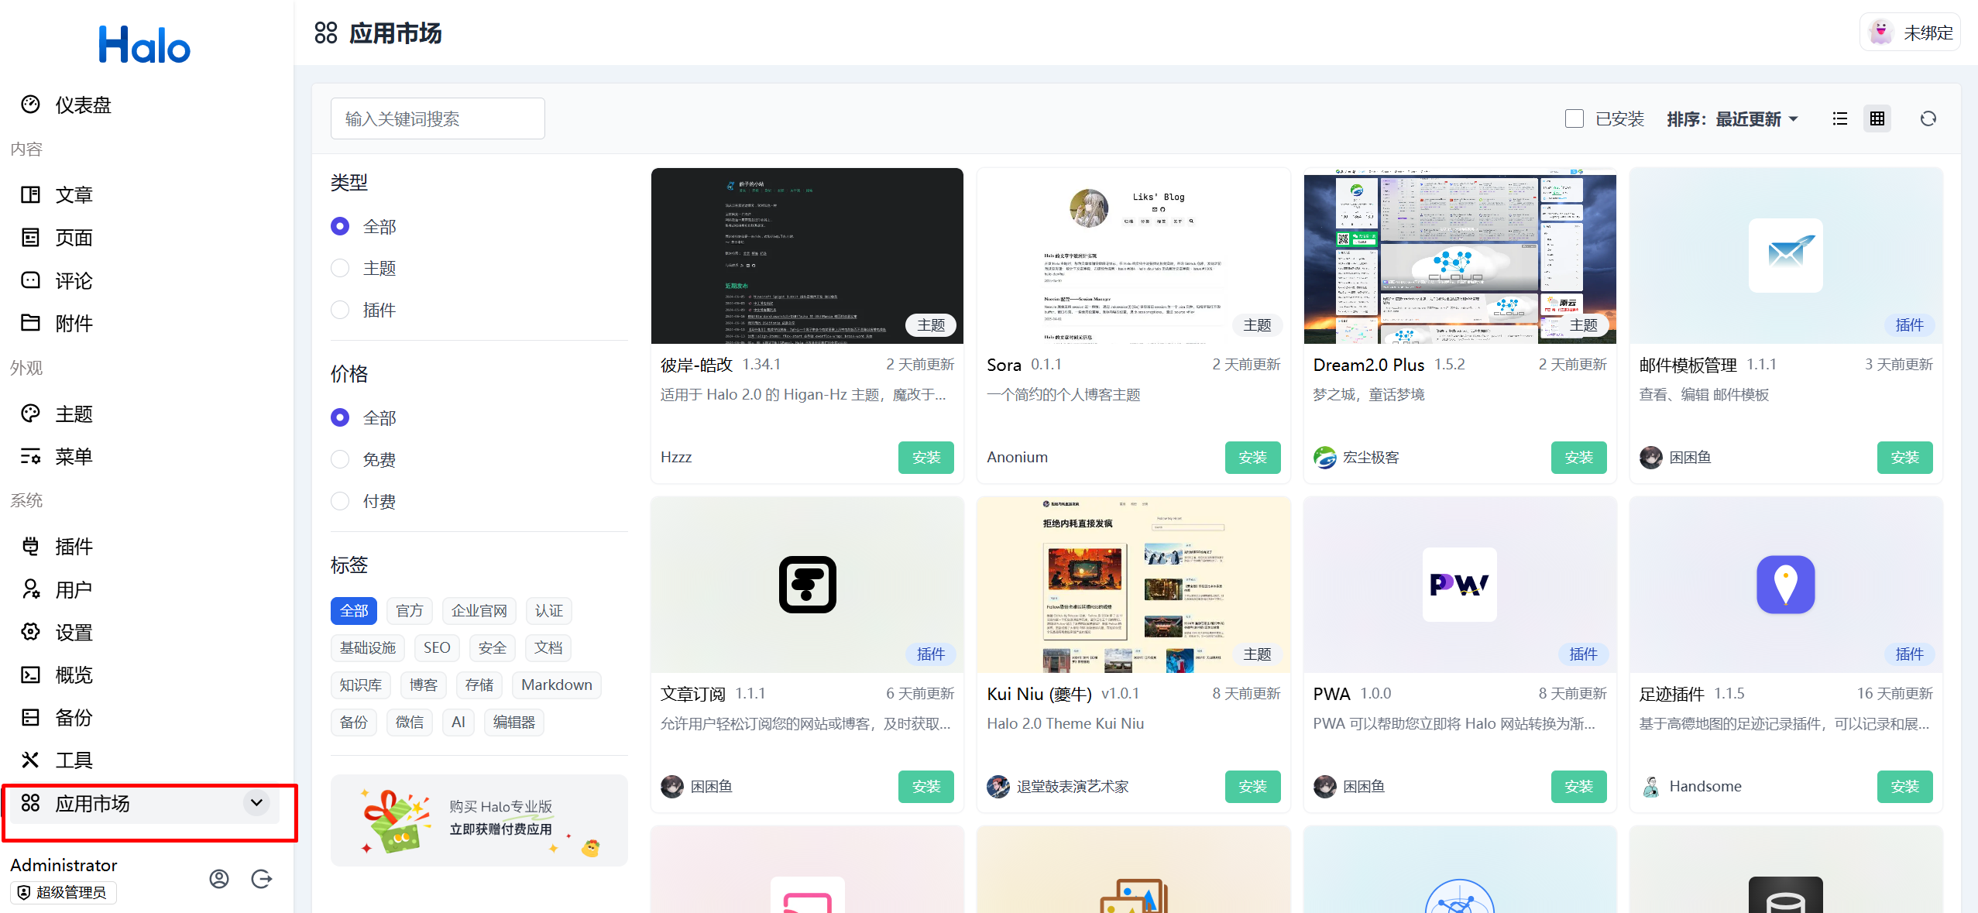This screenshot has width=1978, height=913.
Task: Open the Kui Niu theme preview thumbnail
Action: [x=1134, y=585]
